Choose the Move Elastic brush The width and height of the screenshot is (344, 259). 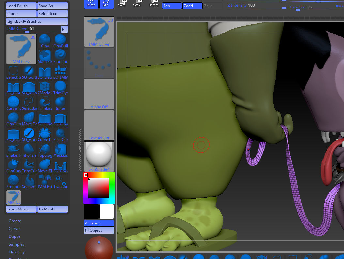coord(45,166)
